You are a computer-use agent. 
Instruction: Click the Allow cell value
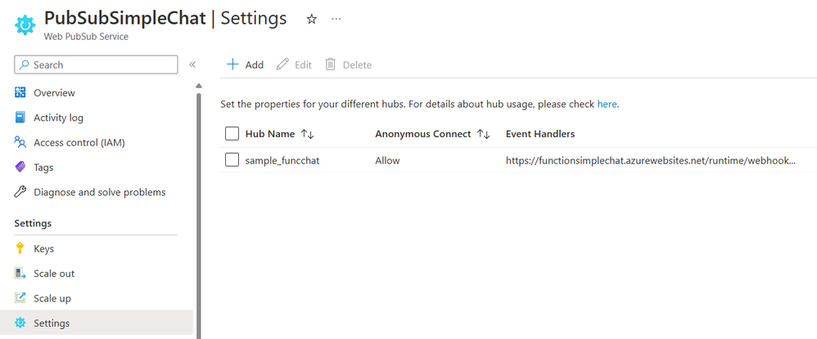[387, 161]
